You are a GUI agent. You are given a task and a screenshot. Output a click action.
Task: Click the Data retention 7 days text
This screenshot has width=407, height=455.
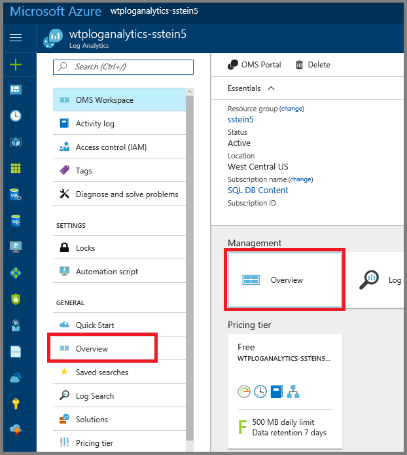tap(289, 433)
